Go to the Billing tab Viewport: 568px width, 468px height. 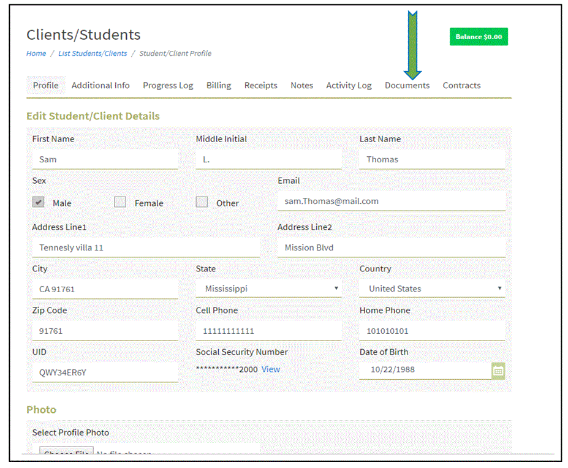tap(218, 86)
